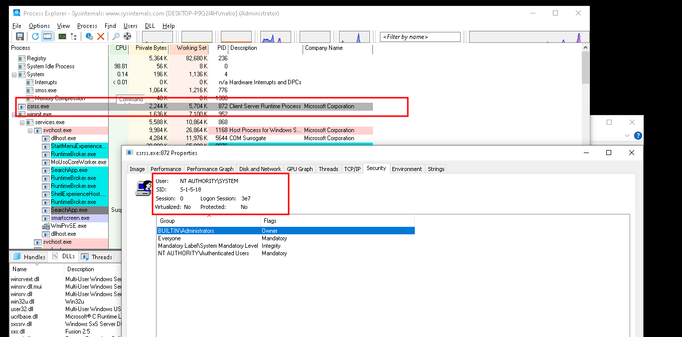Click the CPU usage mini graph in toolbar
Image resolution: width=682 pixels, height=337 pixels.
[x=158, y=37]
